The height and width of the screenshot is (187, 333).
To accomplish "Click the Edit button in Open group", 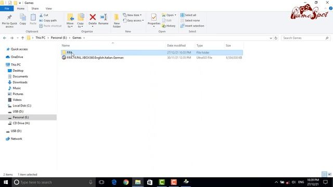I will coord(167,21).
